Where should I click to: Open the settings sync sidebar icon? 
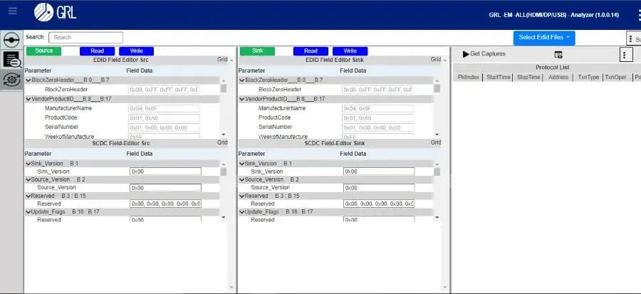pyautogui.click(x=11, y=79)
